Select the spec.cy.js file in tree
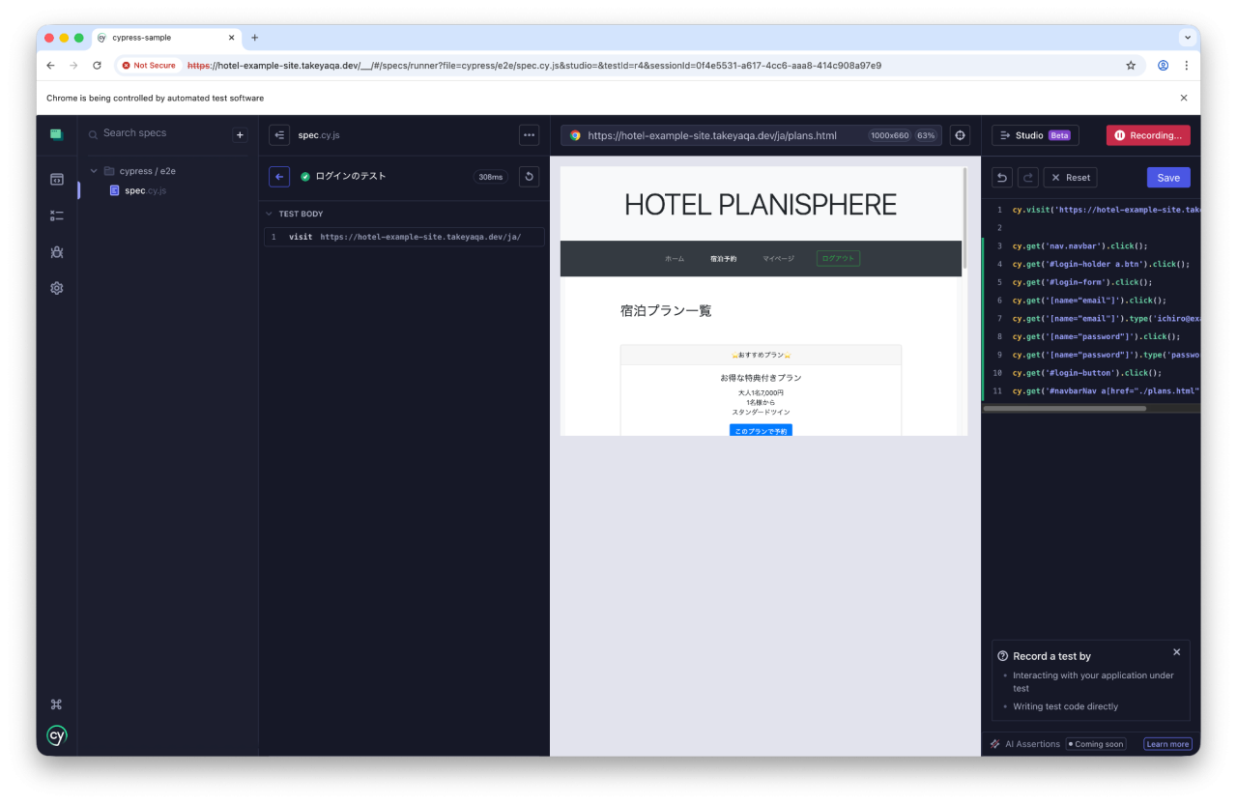1237x804 pixels. pos(145,190)
